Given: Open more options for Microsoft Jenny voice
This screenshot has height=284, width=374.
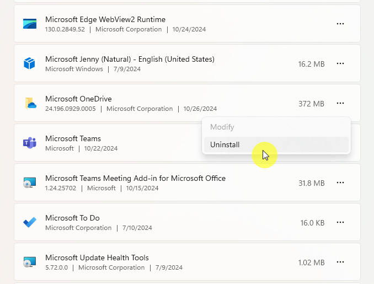Looking at the screenshot, I should tap(340, 63).
